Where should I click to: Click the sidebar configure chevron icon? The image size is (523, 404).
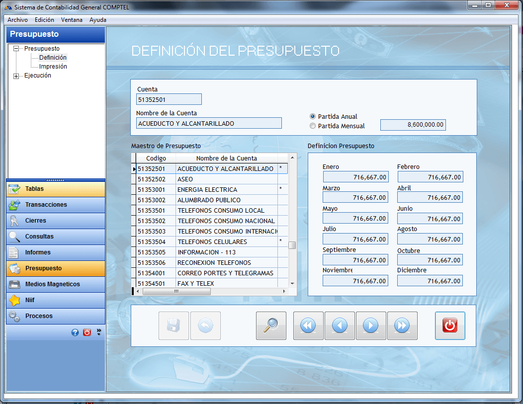coord(99,332)
